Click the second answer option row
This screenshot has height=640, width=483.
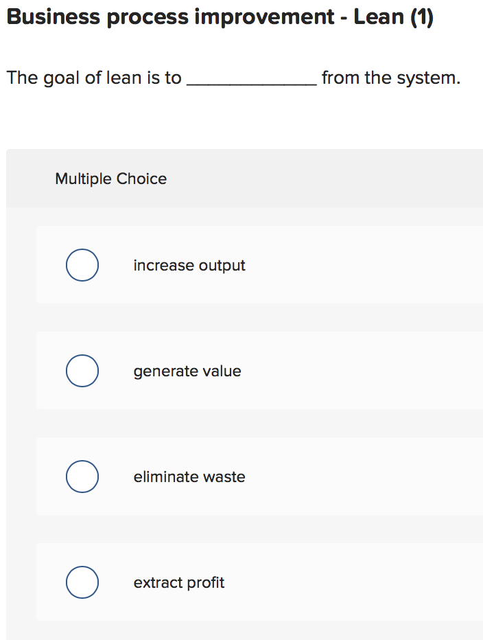pyautogui.click(x=259, y=371)
